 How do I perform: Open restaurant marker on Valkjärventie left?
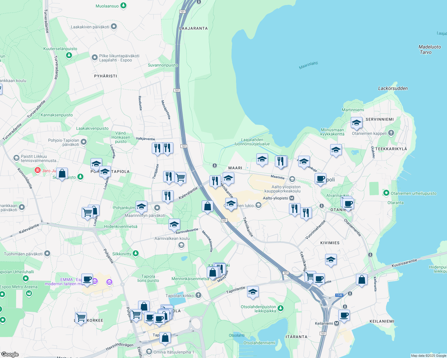click(157, 149)
